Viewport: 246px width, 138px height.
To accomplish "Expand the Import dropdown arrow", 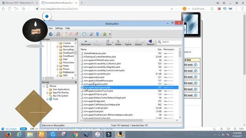I will [143, 43].
